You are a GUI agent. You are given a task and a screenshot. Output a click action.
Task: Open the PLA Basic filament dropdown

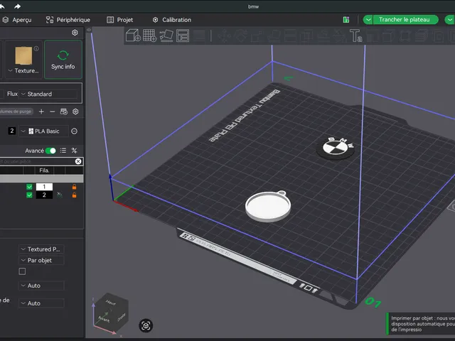click(44, 131)
